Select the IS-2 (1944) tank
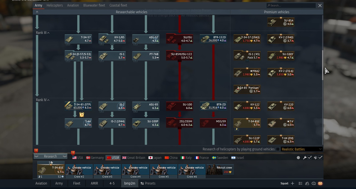 pyautogui.click(x=112, y=123)
